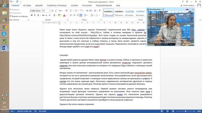
Task: Open the Change Case Aa dropdown
Action: (61, 11)
